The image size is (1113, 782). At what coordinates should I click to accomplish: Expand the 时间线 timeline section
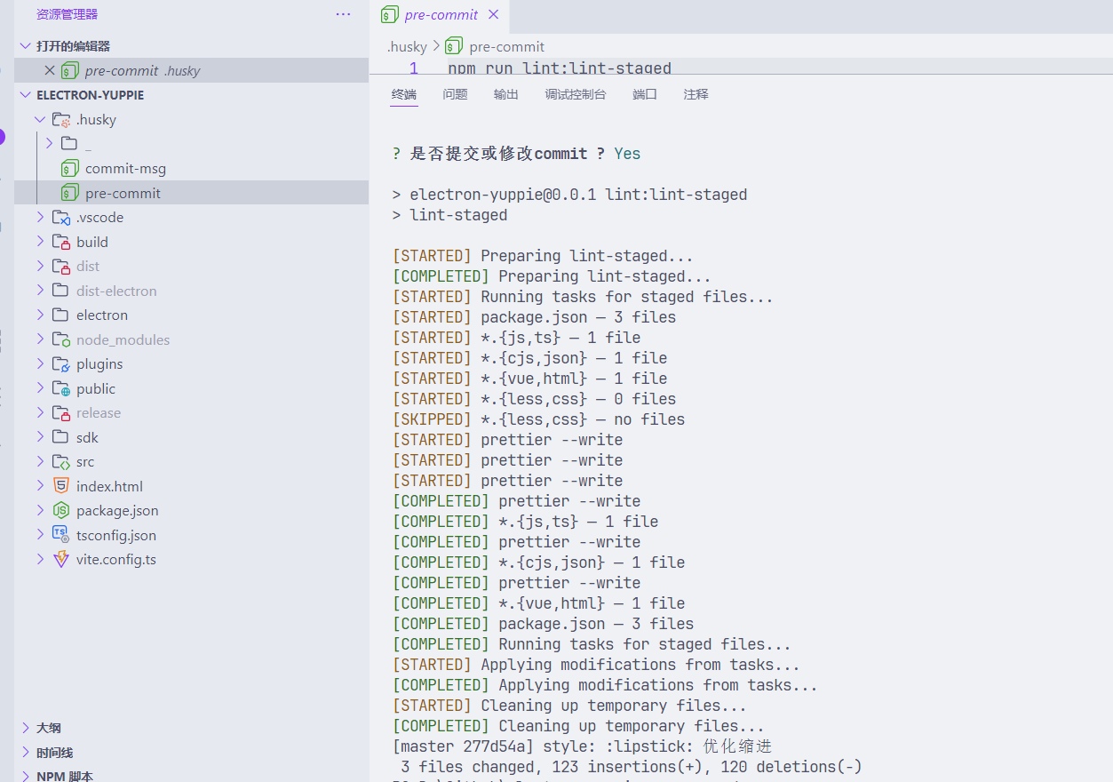point(26,753)
